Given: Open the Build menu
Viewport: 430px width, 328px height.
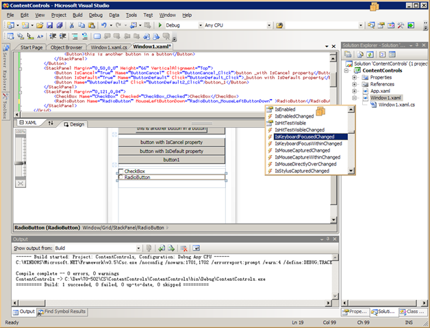Looking at the screenshot, I should click(x=77, y=15).
